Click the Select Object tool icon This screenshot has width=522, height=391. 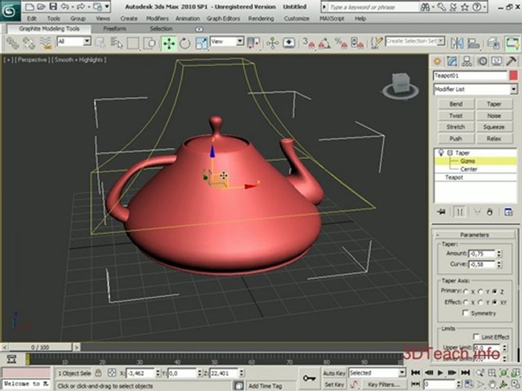coord(100,43)
